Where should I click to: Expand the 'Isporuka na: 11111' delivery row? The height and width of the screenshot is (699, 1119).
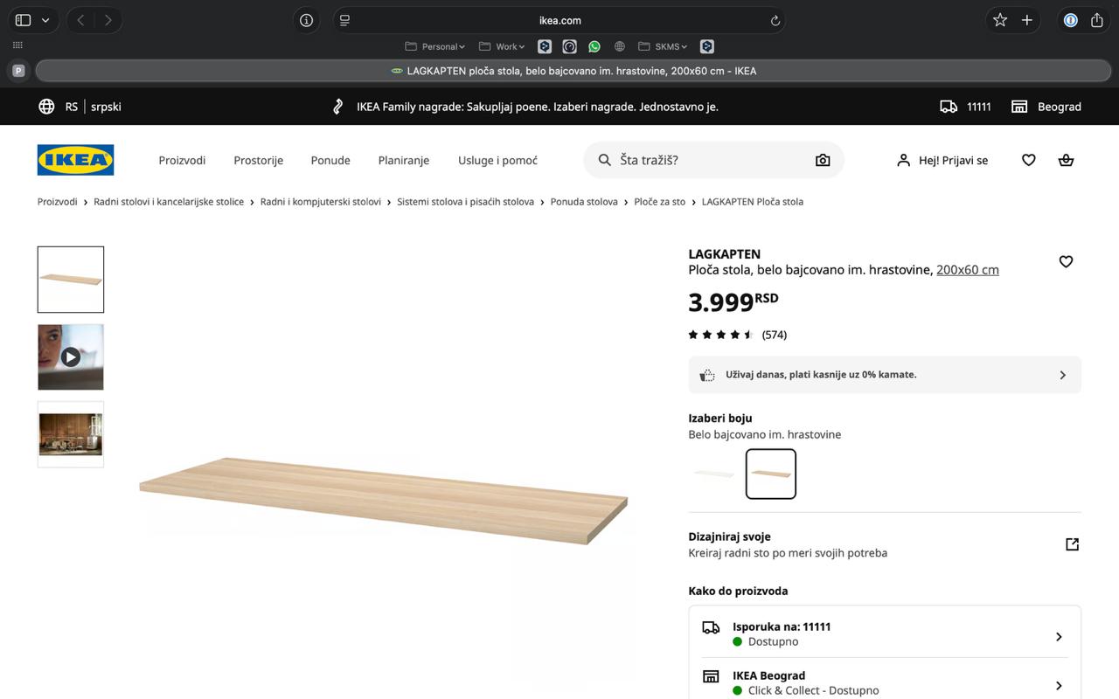click(885, 633)
